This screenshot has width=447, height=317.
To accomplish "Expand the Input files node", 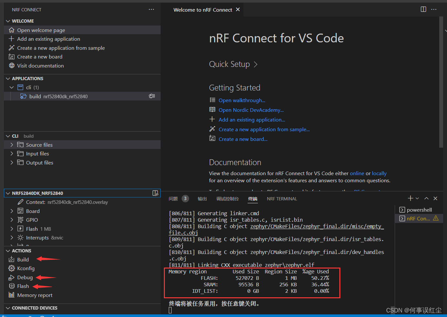I will click(12, 153).
